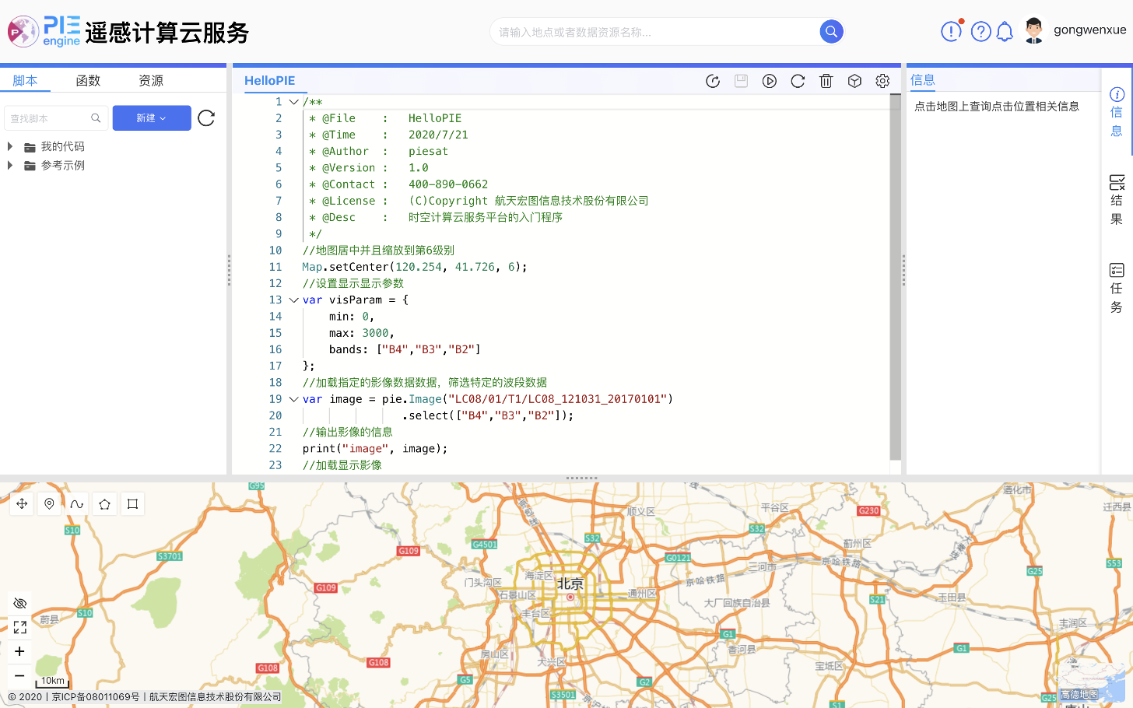1133x708 pixels.
Task: Focus the 查找脚本 search box
Action: 54,118
